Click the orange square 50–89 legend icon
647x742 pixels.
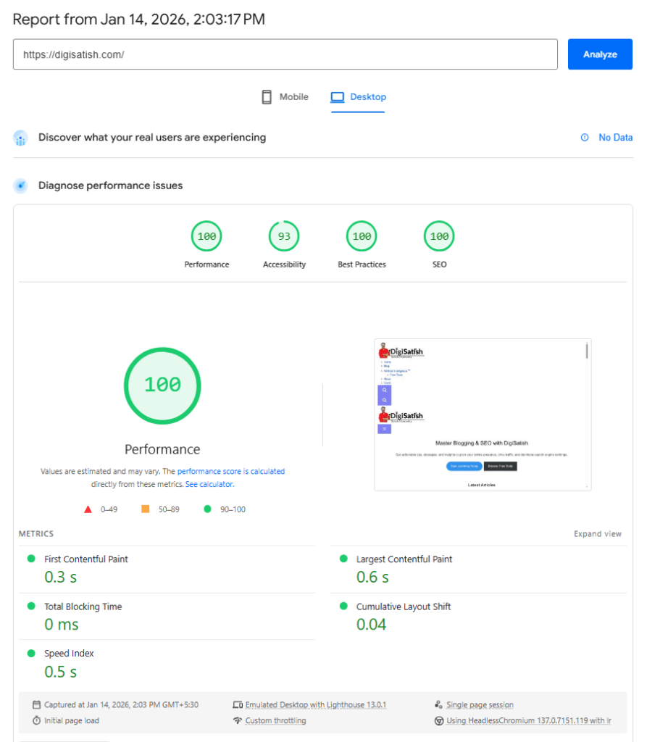click(146, 509)
